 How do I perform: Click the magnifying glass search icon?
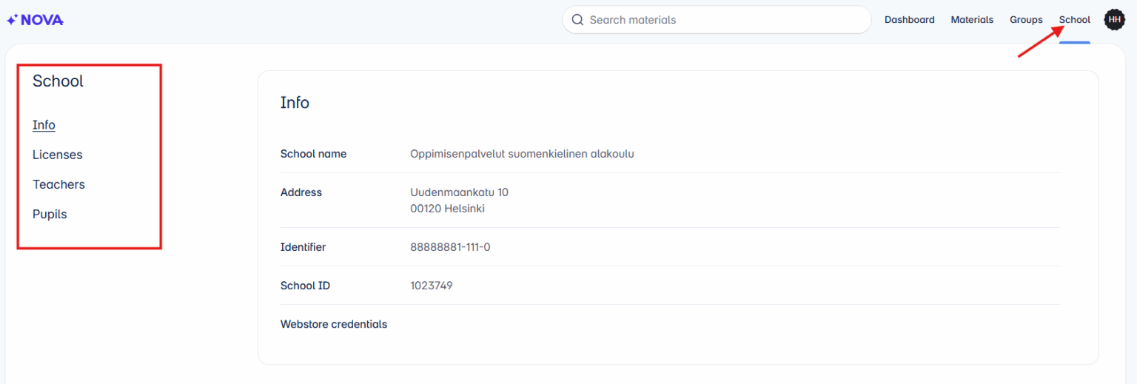click(x=577, y=20)
